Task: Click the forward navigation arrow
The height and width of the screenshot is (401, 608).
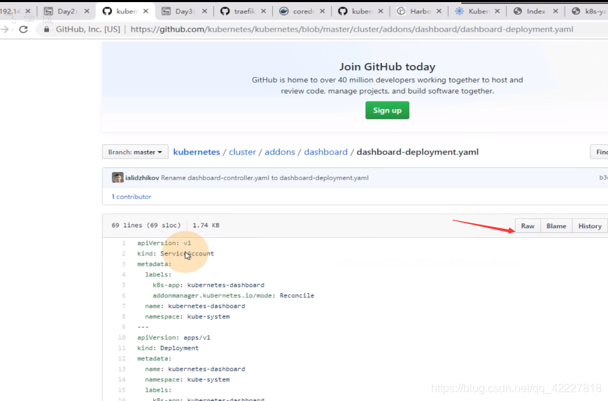Action: tap(5, 29)
